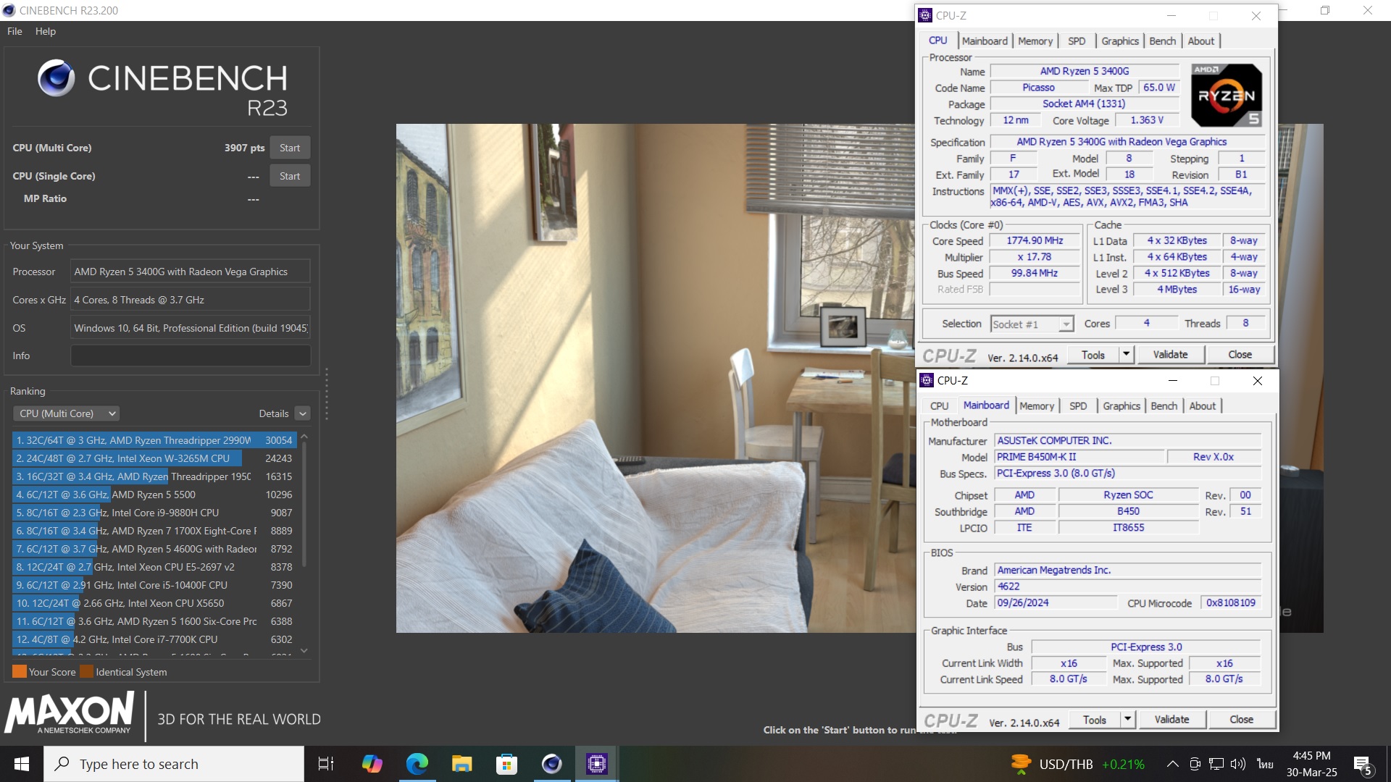1391x782 pixels.
Task: Open File Explorer from taskbar
Action: pos(461,764)
